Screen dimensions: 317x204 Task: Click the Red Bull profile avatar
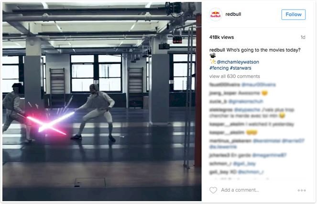[216, 14]
